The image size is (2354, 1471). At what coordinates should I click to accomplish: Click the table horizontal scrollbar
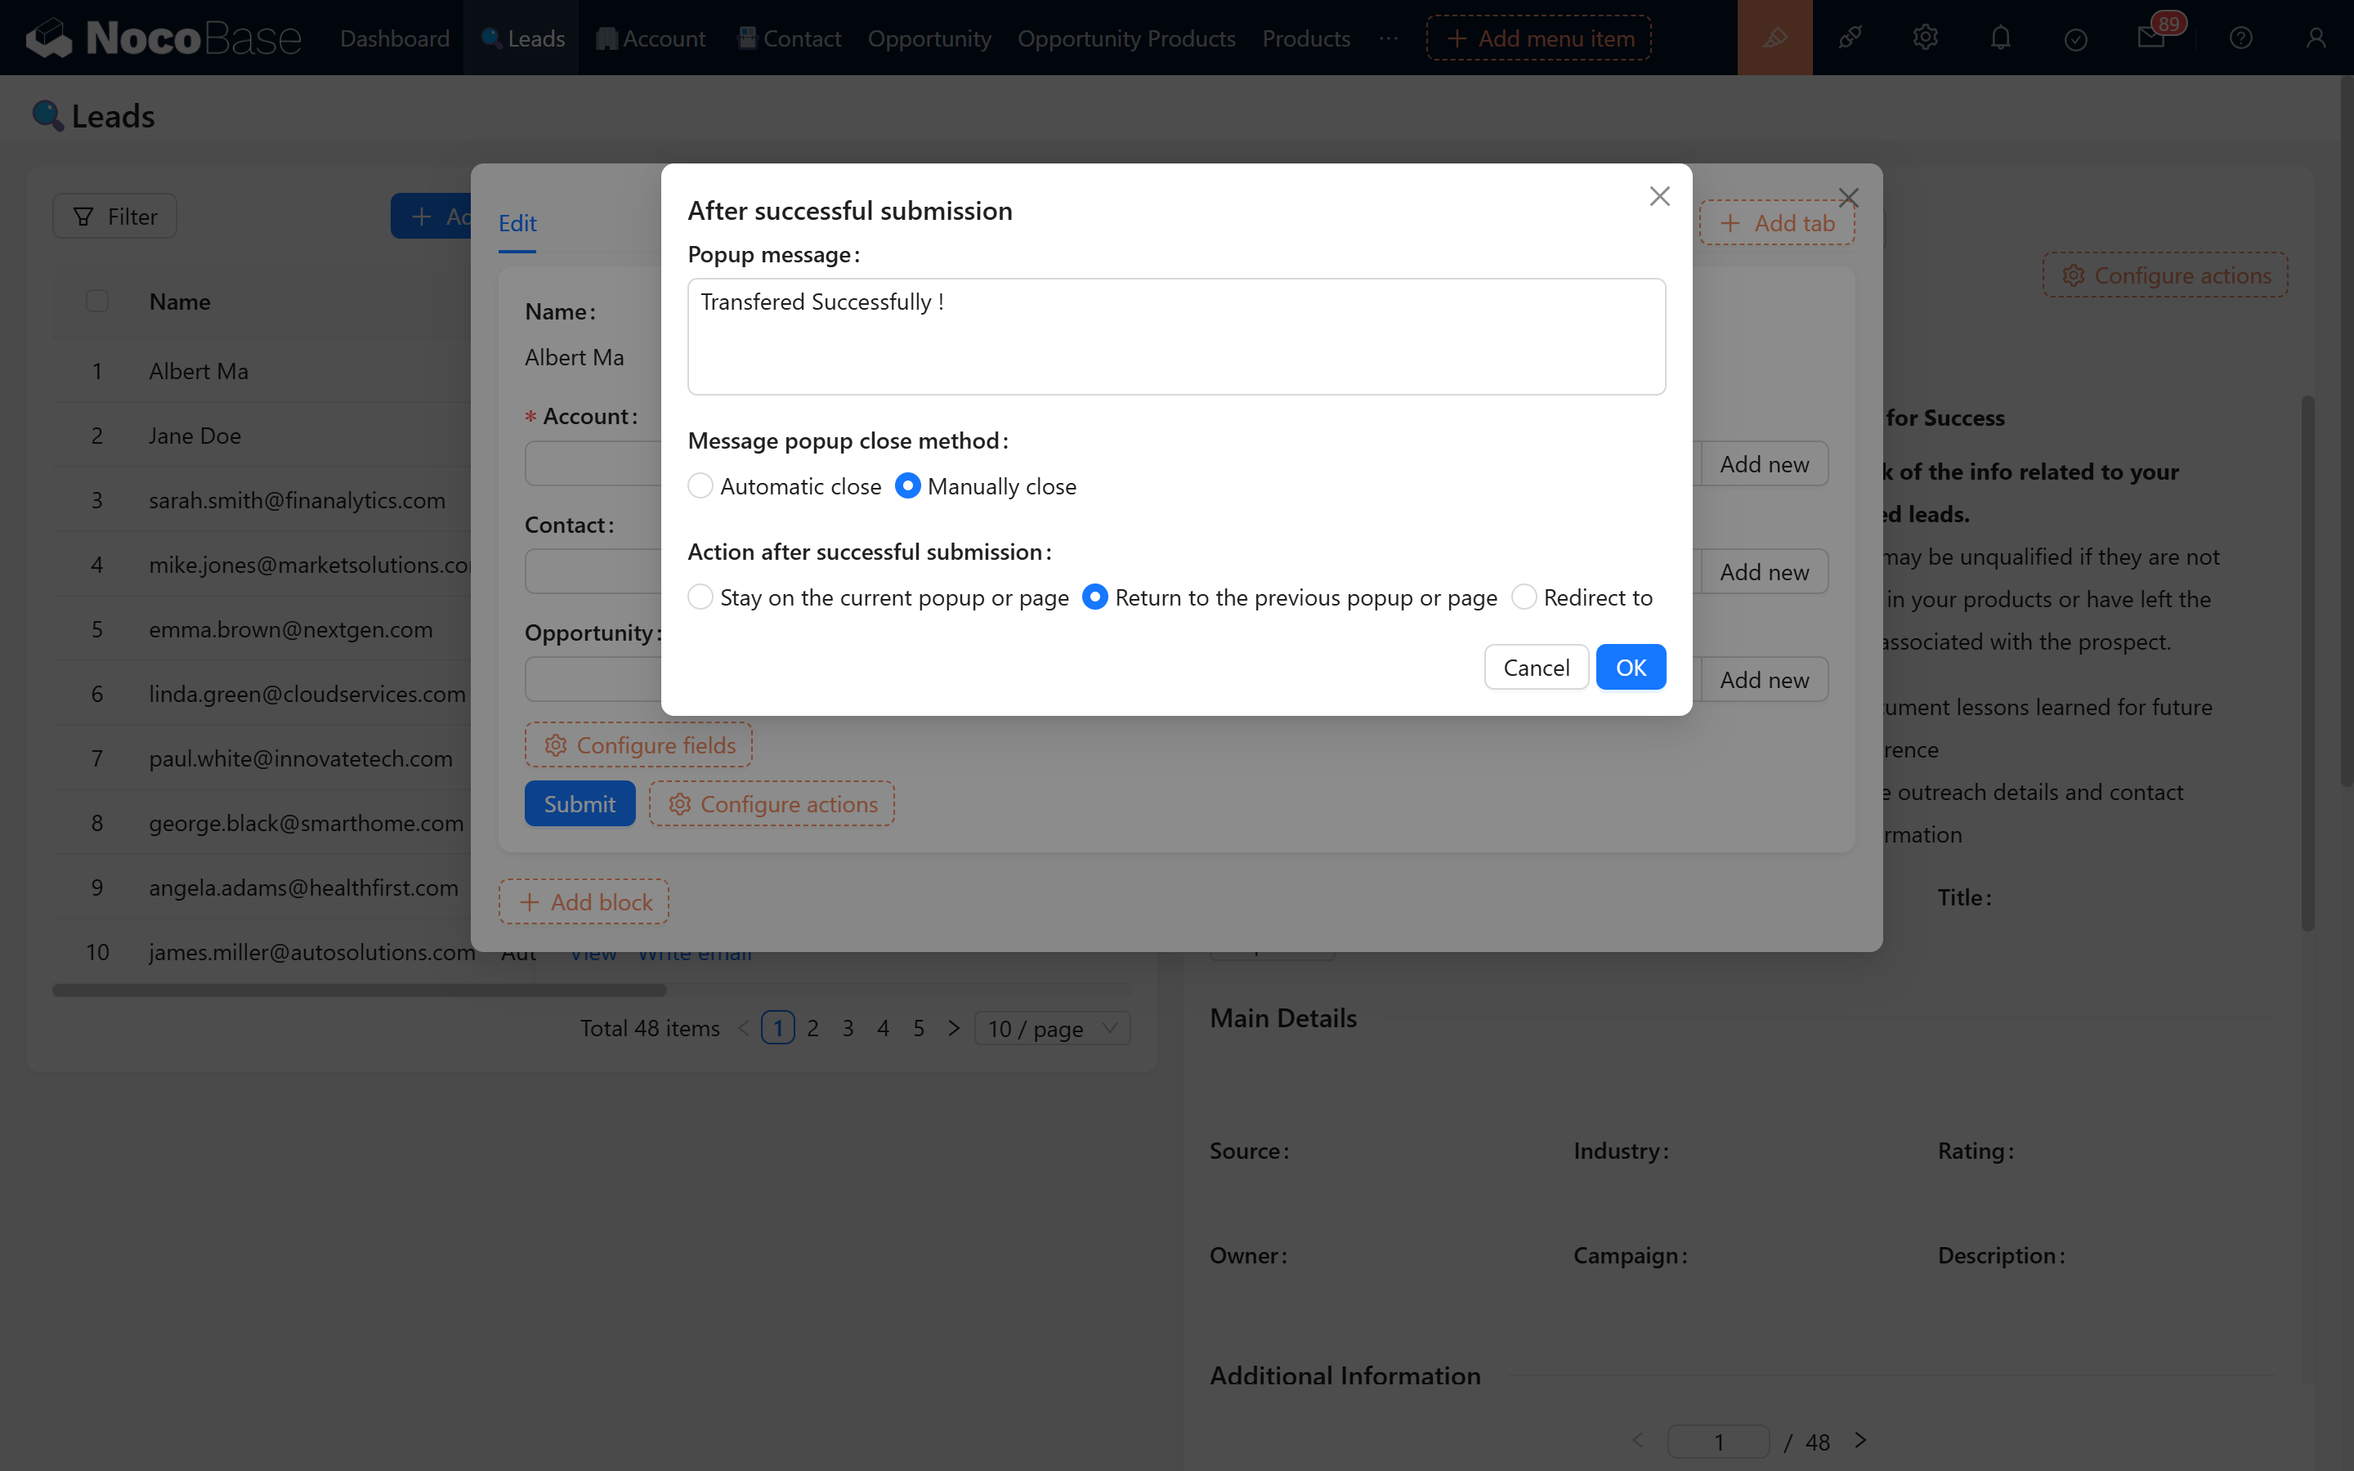click(359, 990)
